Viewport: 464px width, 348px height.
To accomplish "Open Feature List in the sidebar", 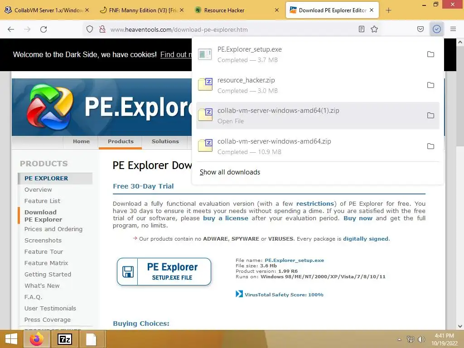I will [42, 201].
